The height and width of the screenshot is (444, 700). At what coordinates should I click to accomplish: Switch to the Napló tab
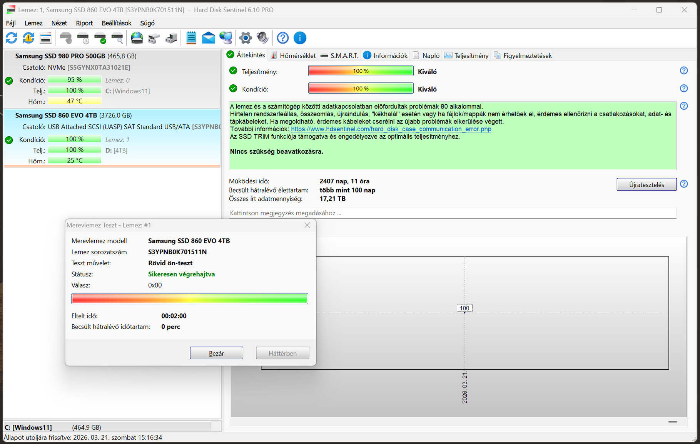[426, 55]
